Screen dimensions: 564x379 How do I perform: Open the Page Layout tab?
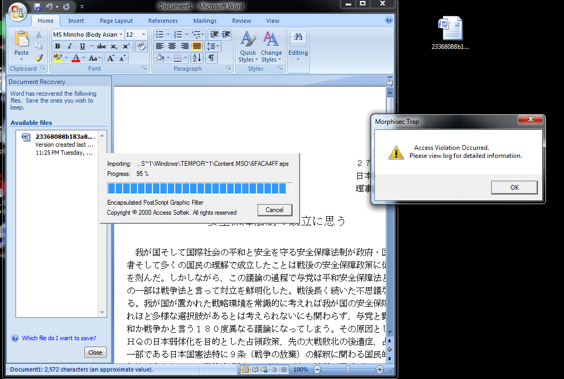(116, 21)
